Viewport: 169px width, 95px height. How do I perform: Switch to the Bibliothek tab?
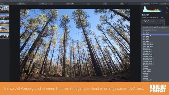[145, 4]
